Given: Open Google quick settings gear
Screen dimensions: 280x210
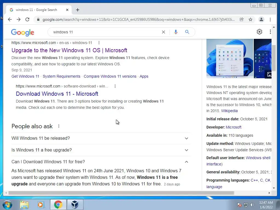Looking at the screenshot, I should click(x=259, y=32).
